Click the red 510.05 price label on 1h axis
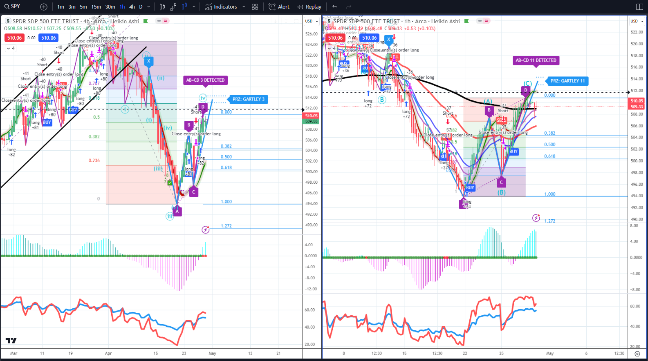648x361 pixels. 637,101
